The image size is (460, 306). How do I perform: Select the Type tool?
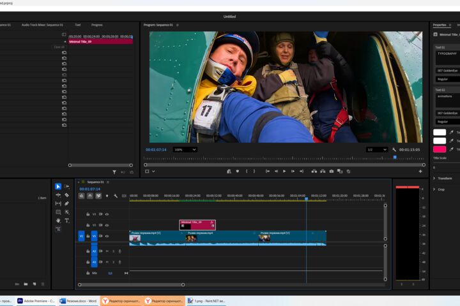[67, 221]
